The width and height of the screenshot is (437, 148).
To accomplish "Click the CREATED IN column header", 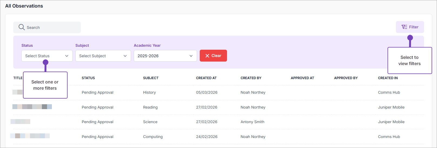I will (388, 78).
